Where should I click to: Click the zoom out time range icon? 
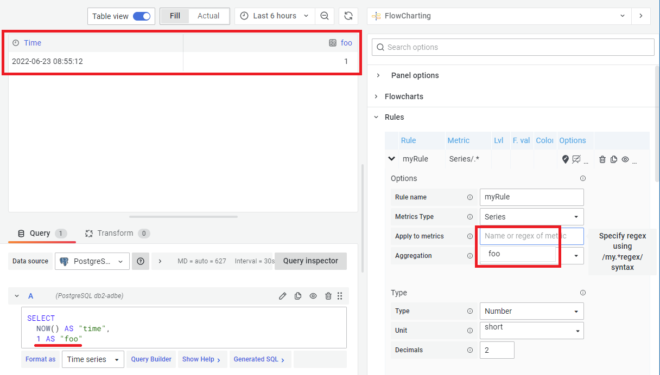pos(325,16)
